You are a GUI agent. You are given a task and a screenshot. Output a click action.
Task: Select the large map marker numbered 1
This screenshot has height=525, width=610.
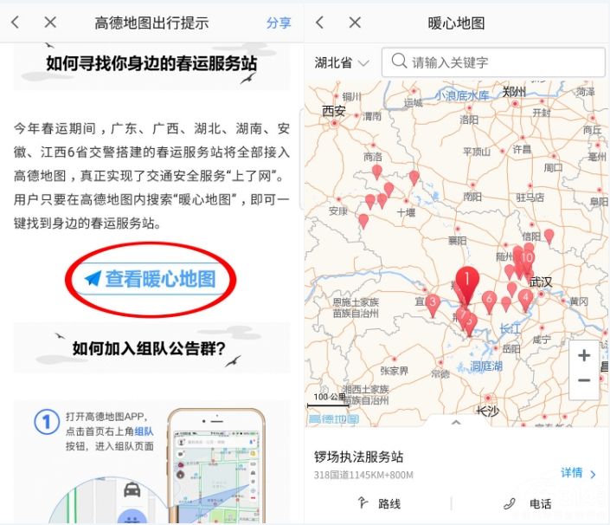[466, 282]
